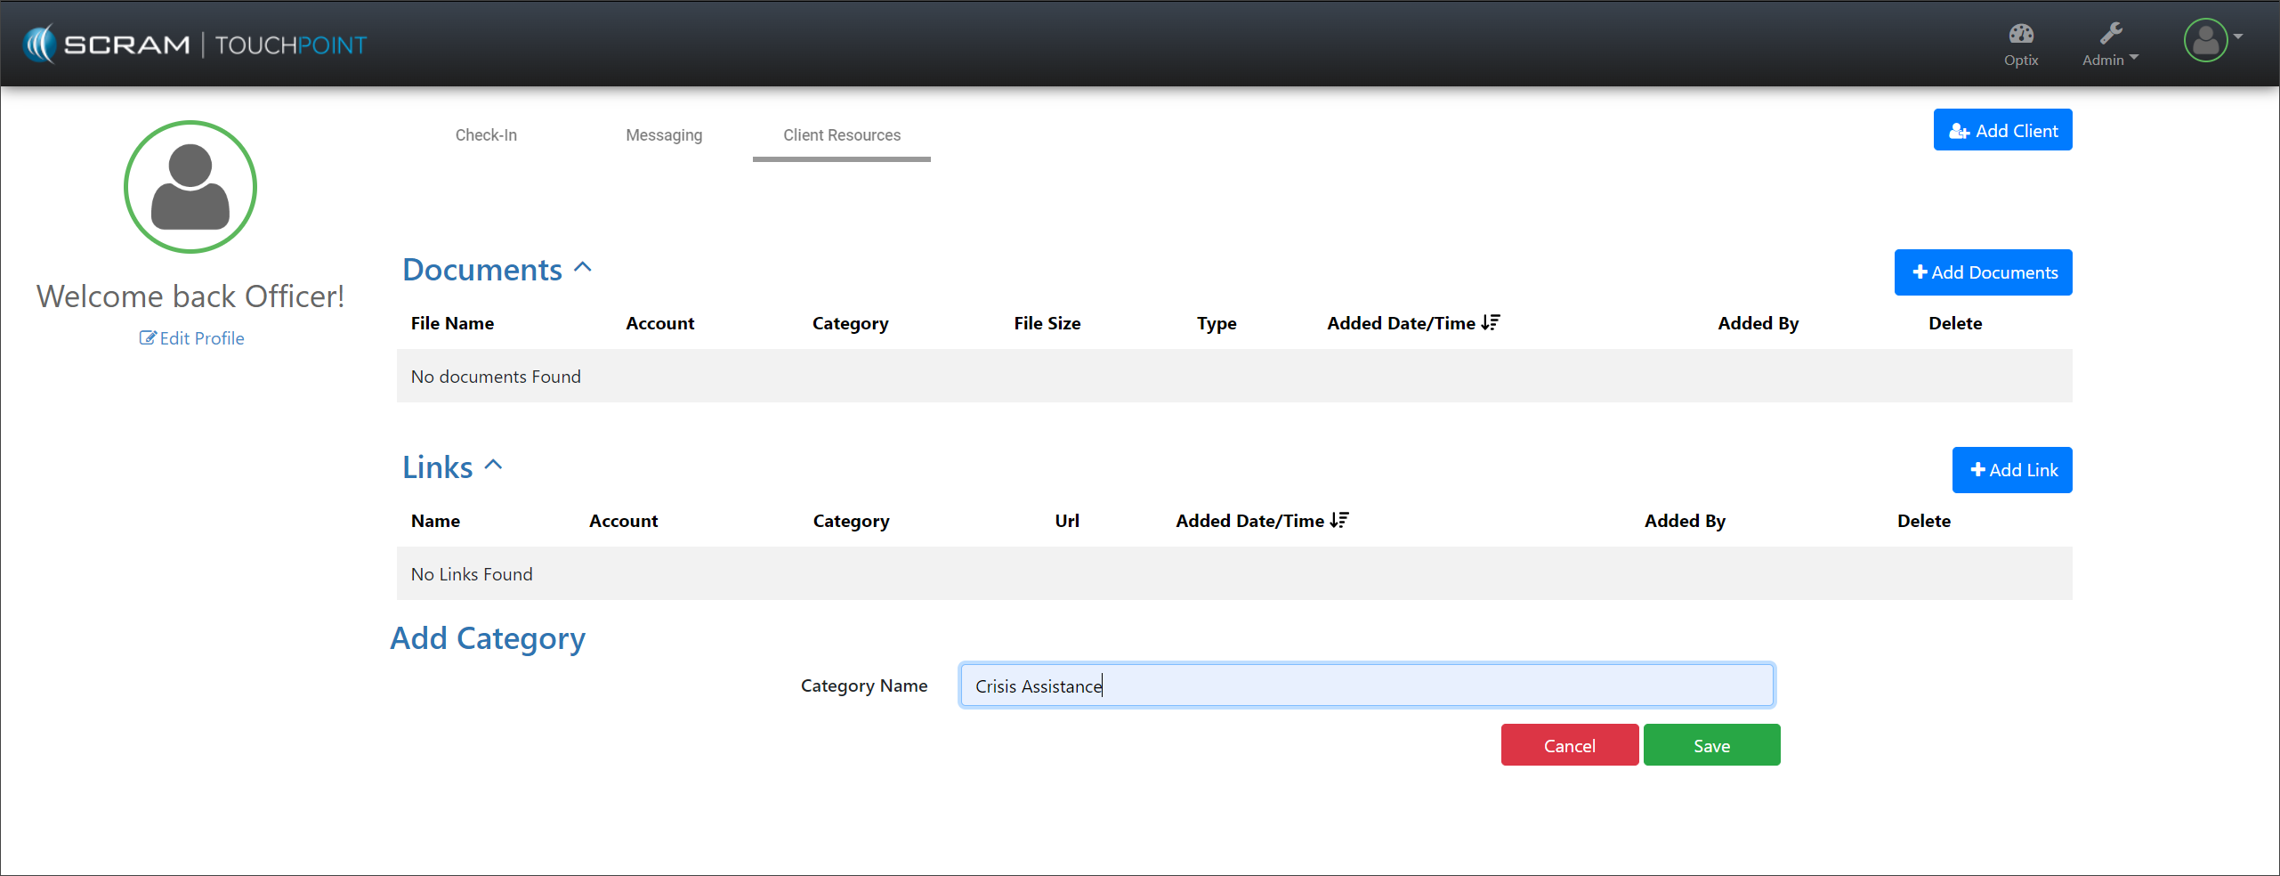Click the Add Client button

point(2002,130)
